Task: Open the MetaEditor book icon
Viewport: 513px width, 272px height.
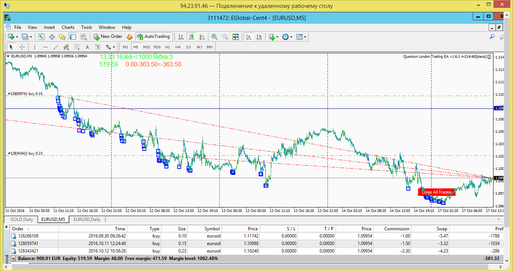Action: click(130, 37)
